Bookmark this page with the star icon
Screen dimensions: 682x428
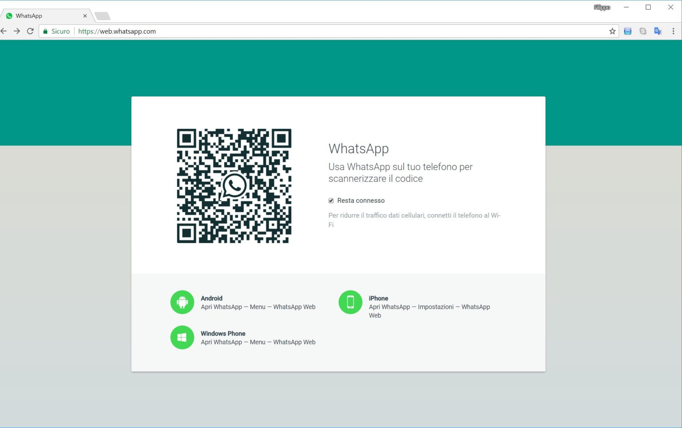(x=612, y=31)
